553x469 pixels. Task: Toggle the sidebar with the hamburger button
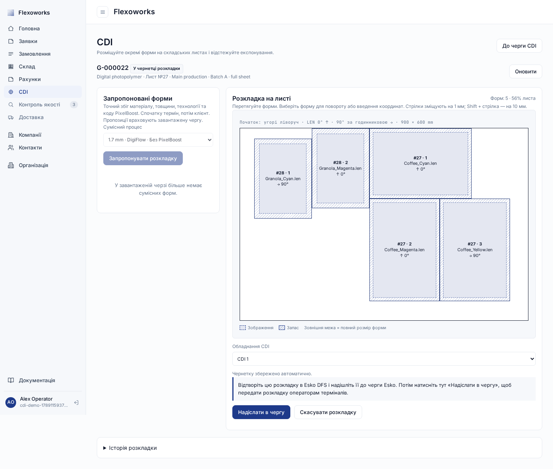click(103, 12)
